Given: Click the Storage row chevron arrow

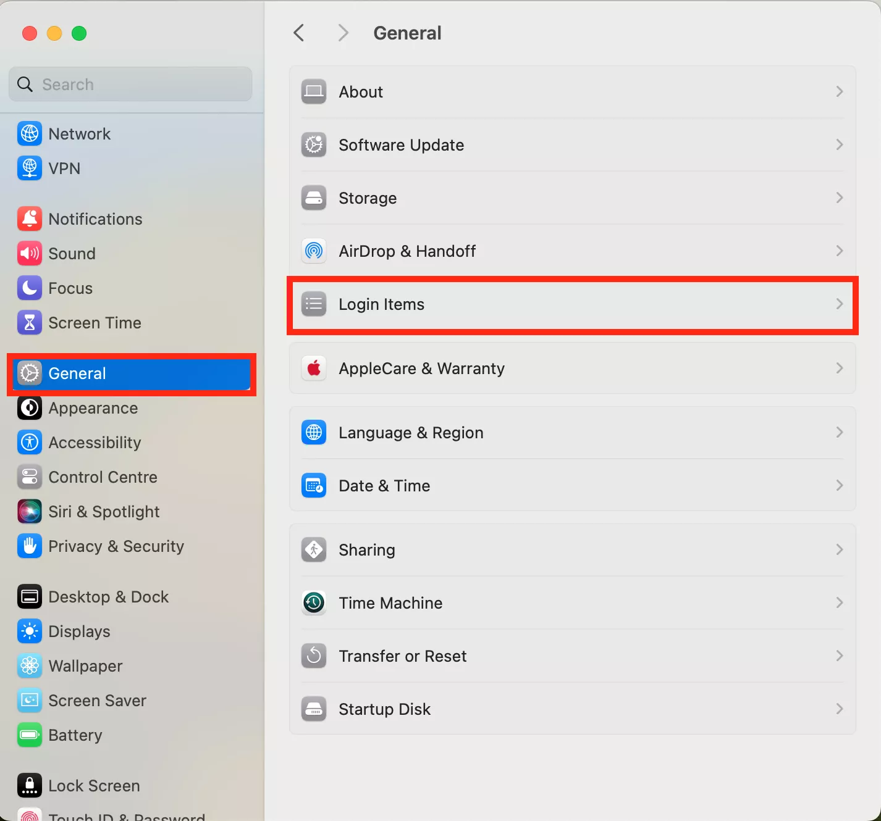Looking at the screenshot, I should point(839,198).
